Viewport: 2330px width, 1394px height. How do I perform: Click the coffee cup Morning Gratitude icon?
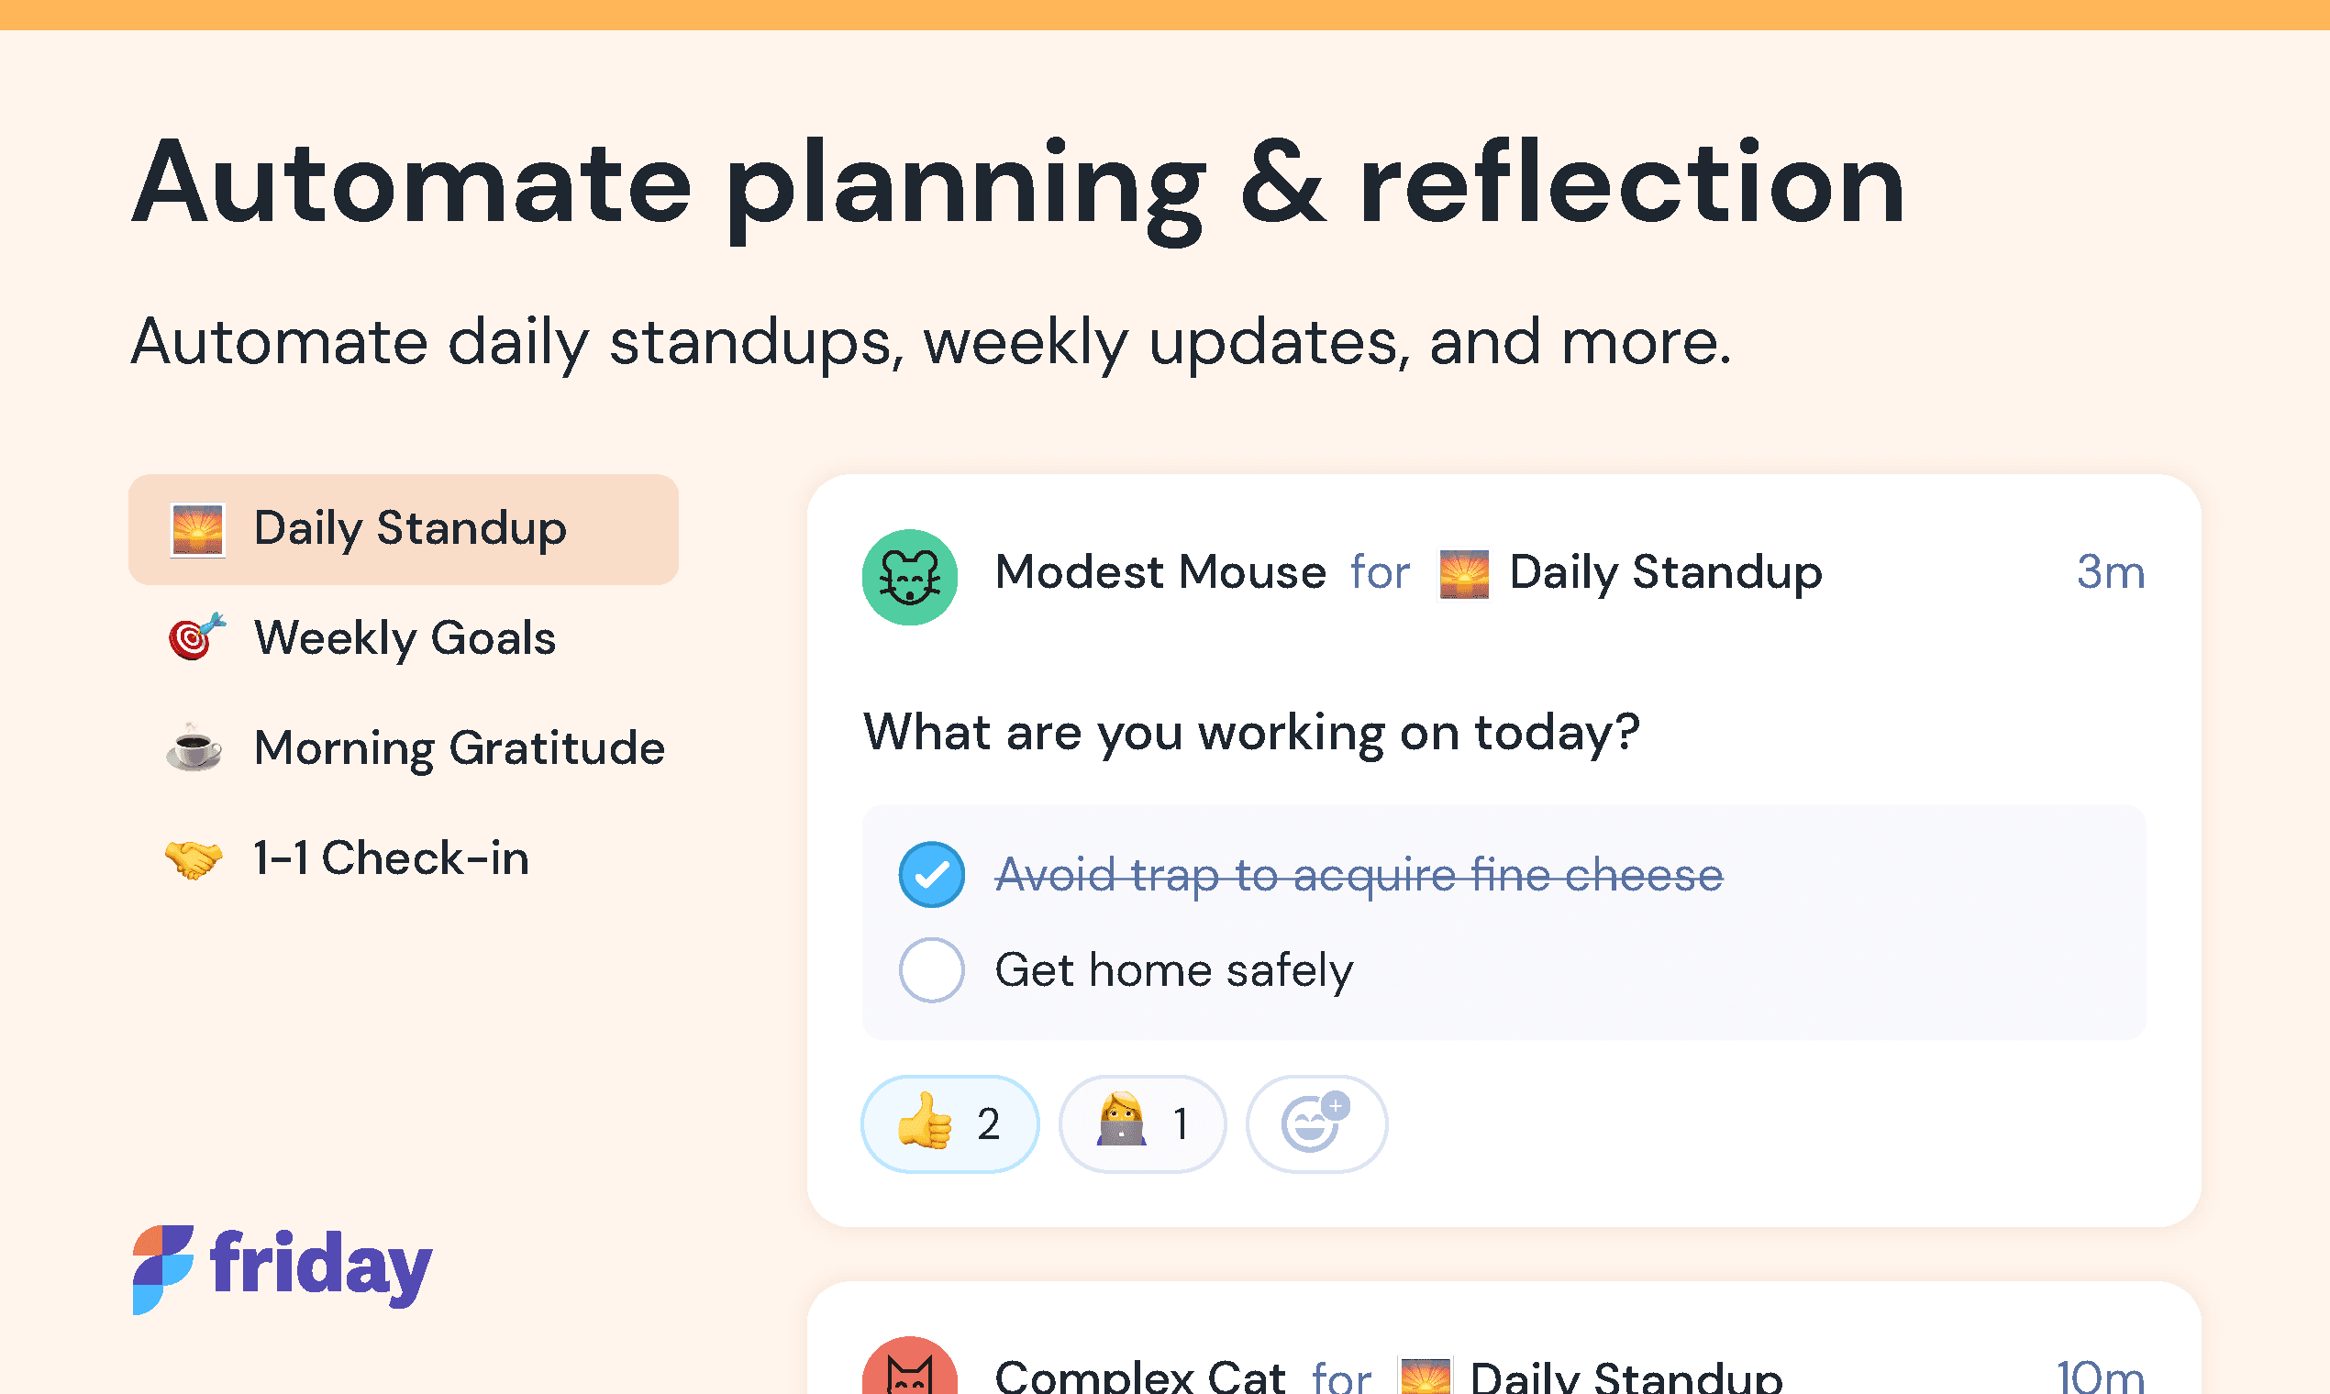coord(194,748)
